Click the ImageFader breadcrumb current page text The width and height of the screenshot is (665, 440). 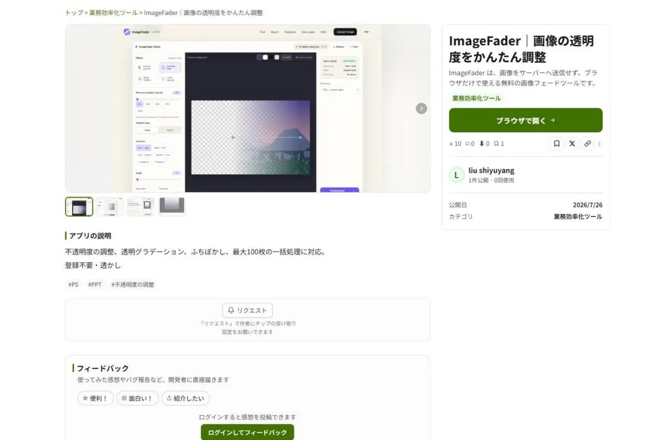click(203, 13)
